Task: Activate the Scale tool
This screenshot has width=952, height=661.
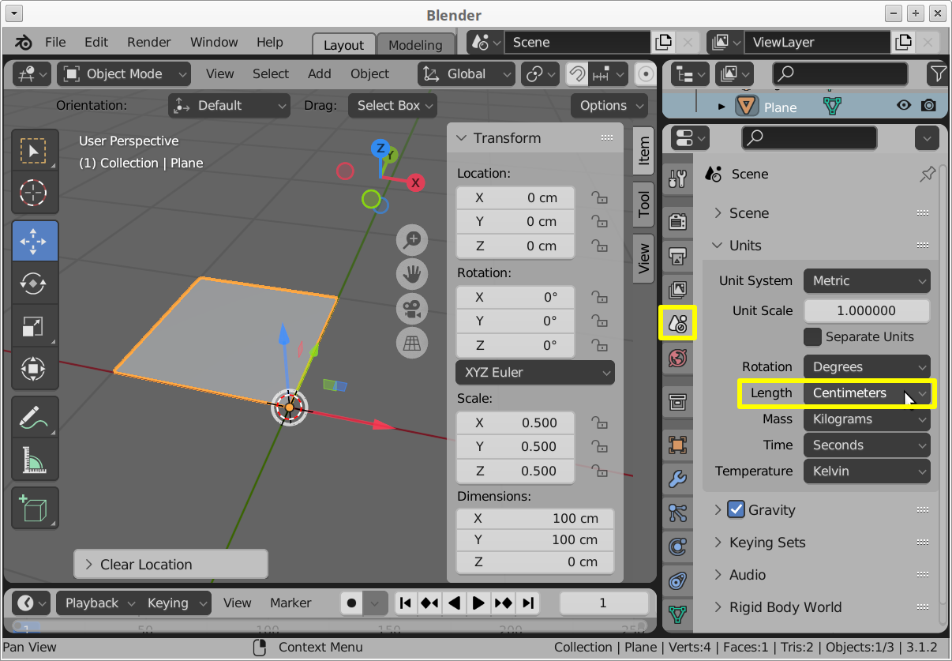Action: click(34, 325)
